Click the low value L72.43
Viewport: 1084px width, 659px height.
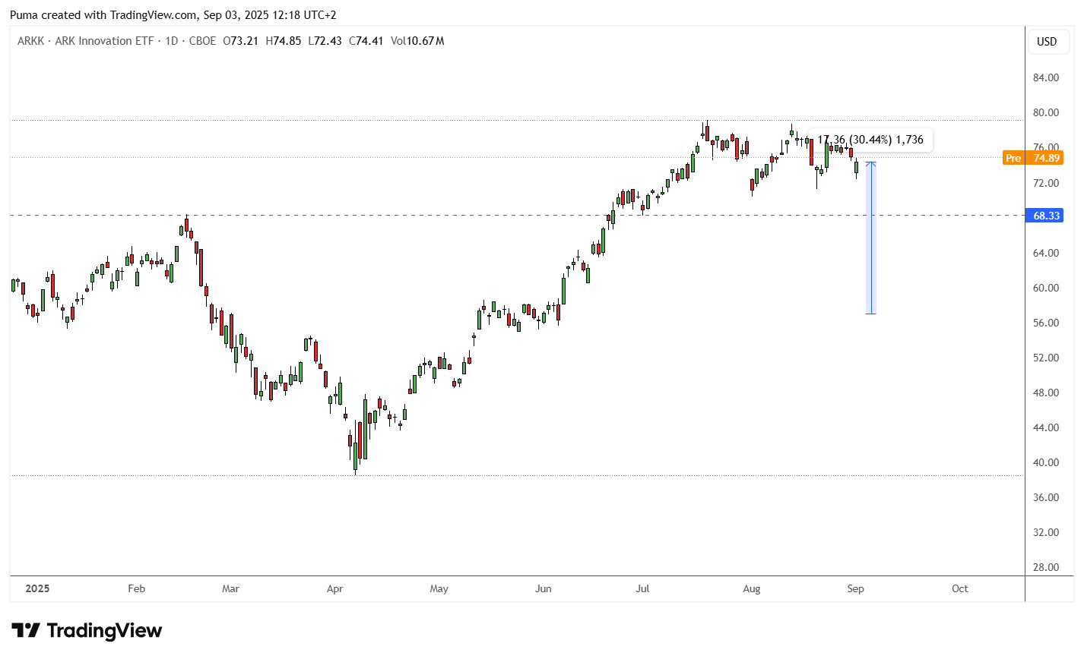pyautogui.click(x=325, y=41)
